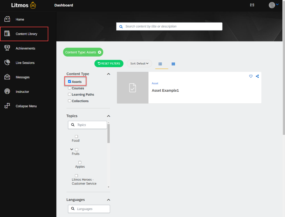Click the Dashboard header title
Viewport: 285px width, 217px height.
pyautogui.click(x=64, y=5)
